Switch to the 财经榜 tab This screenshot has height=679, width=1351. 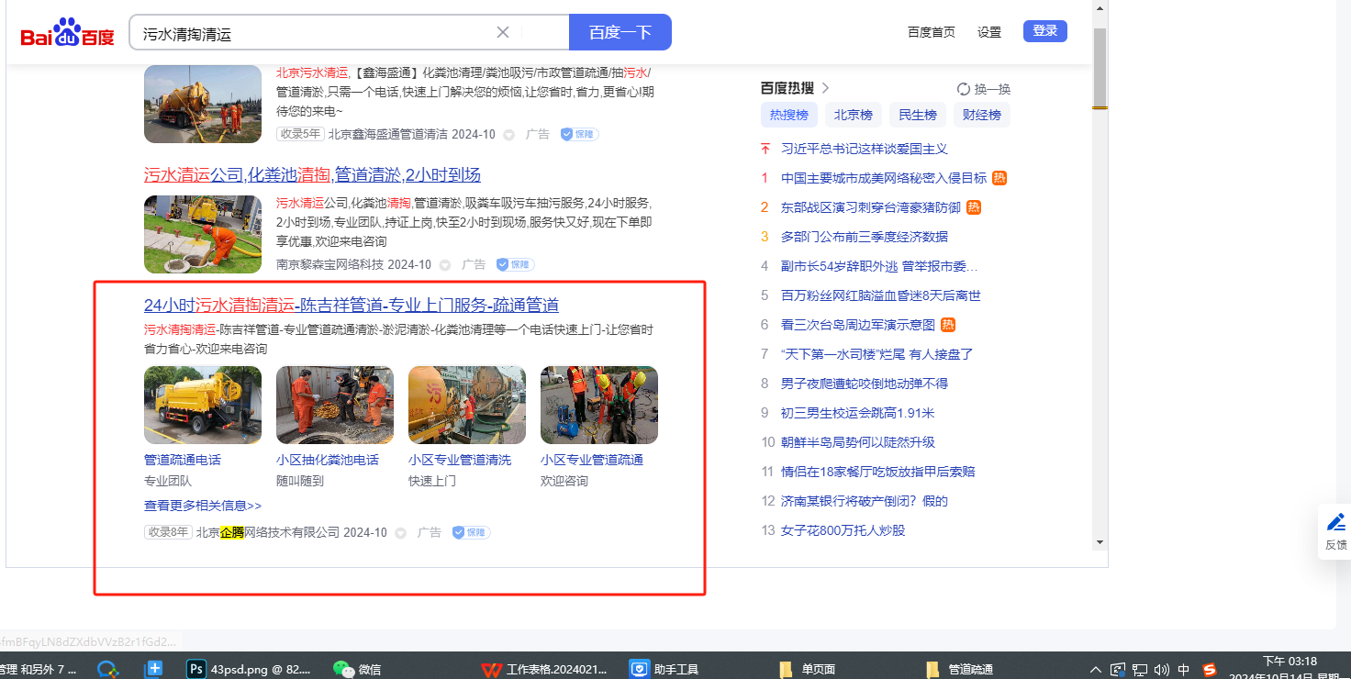point(982,115)
